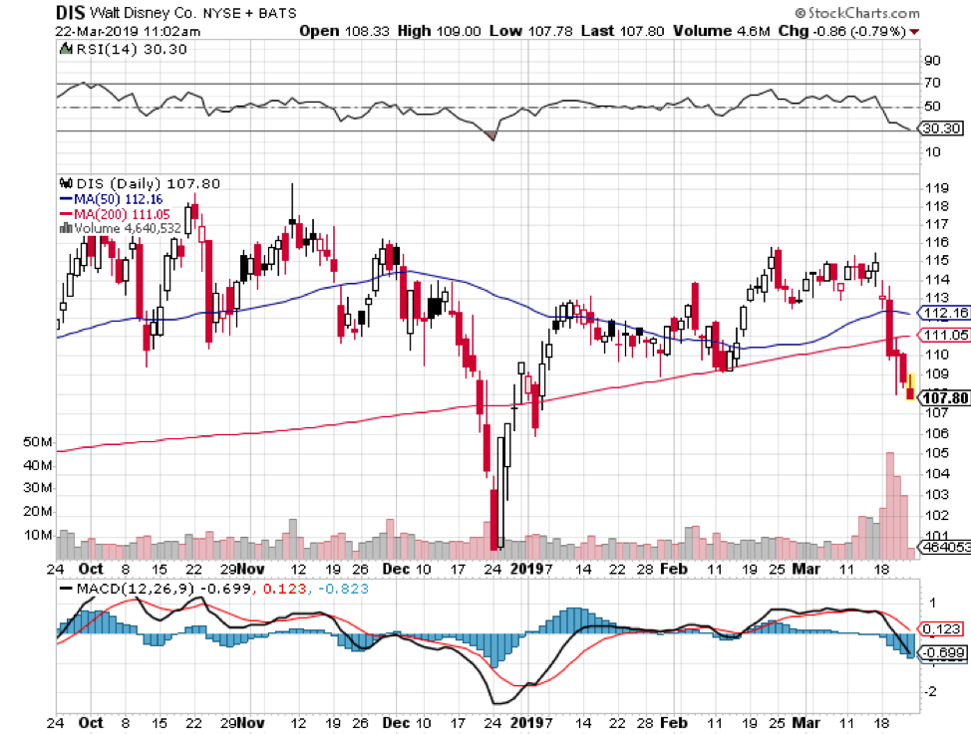Click the 10M label on the volume axis

click(37, 535)
